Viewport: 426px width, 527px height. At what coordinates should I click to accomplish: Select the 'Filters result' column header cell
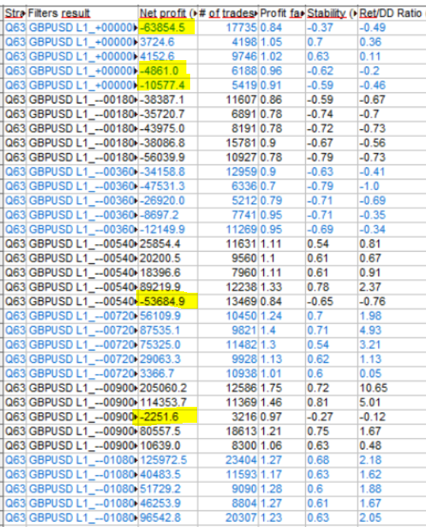point(82,14)
